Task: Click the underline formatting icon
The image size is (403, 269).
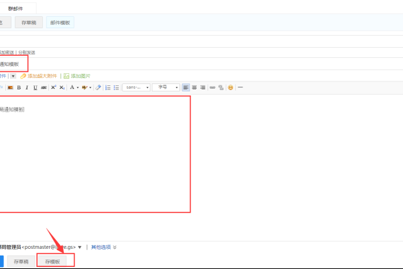Action: pyautogui.click(x=36, y=87)
